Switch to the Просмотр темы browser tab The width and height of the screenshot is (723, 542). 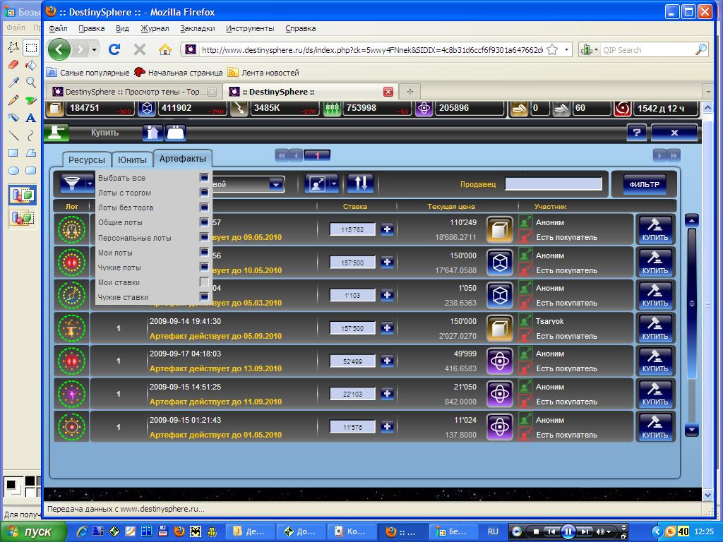(133, 92)
